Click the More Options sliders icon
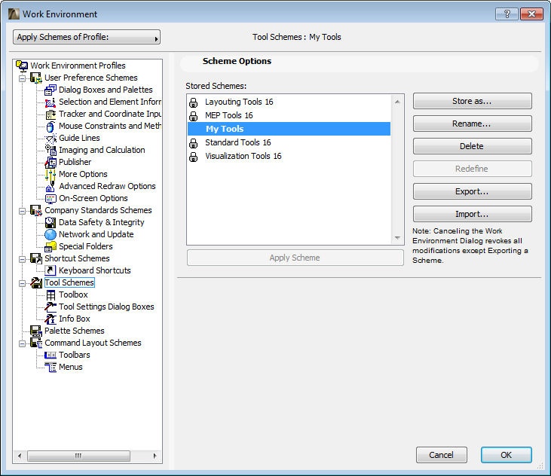Viewport: 551px width, 476px height. [51, 174]
